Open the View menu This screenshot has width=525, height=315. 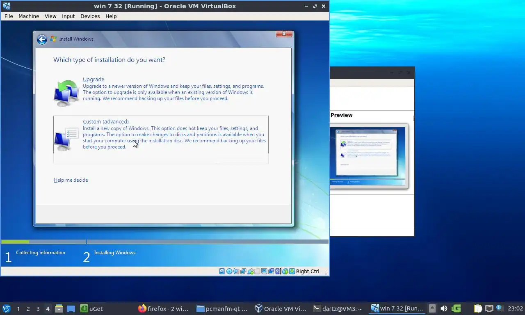(x=50, y=16)
